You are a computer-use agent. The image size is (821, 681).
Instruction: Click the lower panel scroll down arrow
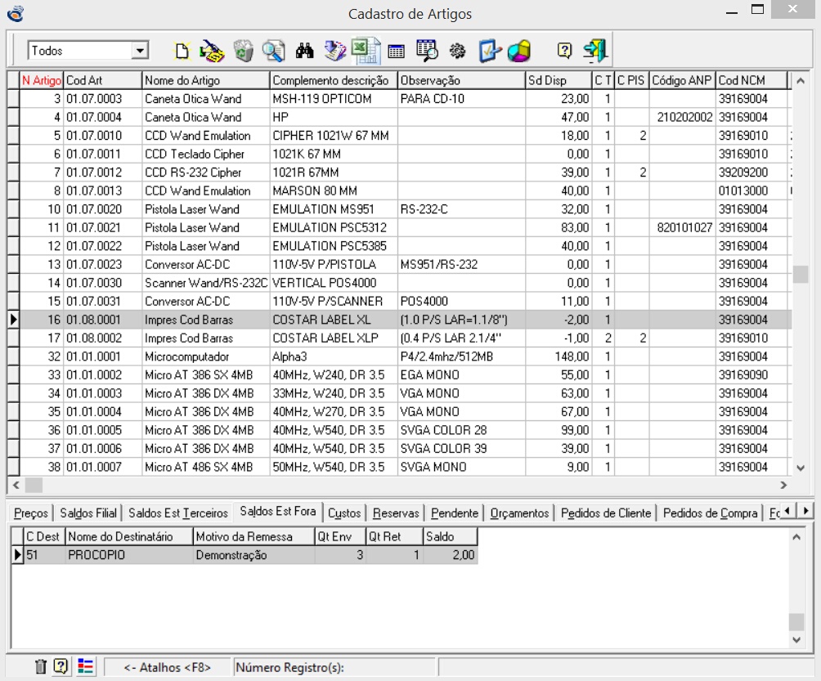[x=796, y=639]
